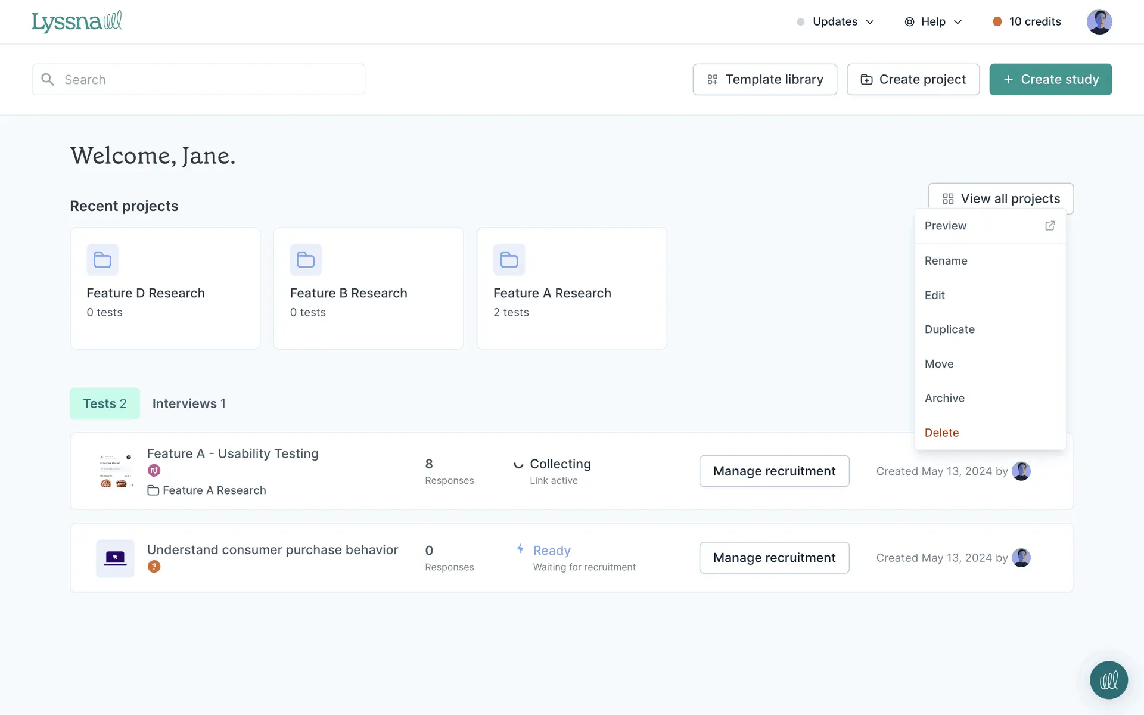The height and width of the screenshot is (715, 1144).
Task: Open the Help dropdown menu
Action: [x=933, y=22]
